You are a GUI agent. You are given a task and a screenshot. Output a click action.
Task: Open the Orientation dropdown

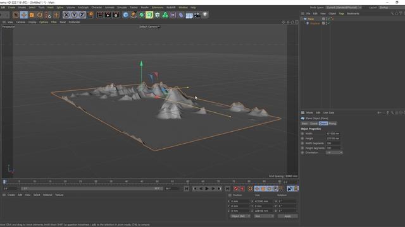pos(334,153)
